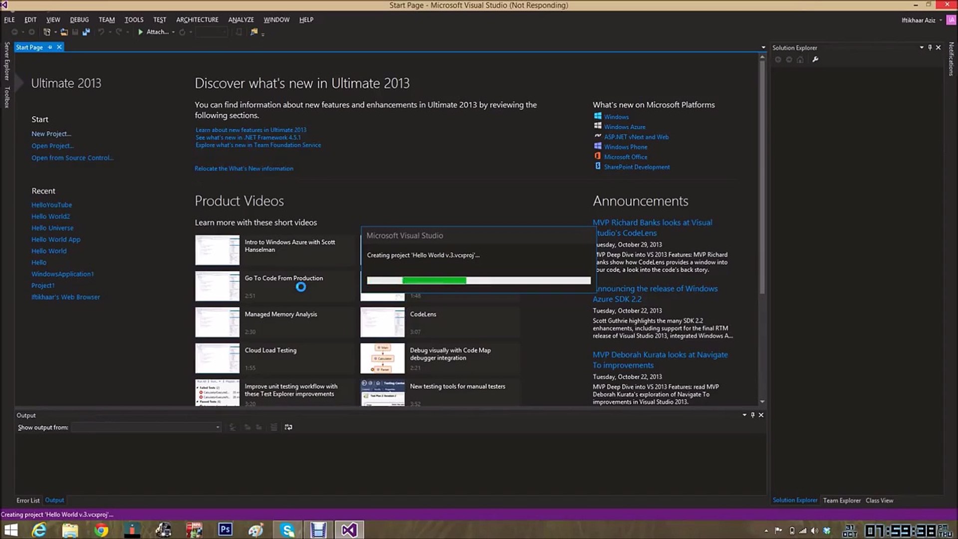The height and width of the screenshot is (539, 958).
Task: Toggle auto hide pin on Output panel
Action: [x=752, y=415]
